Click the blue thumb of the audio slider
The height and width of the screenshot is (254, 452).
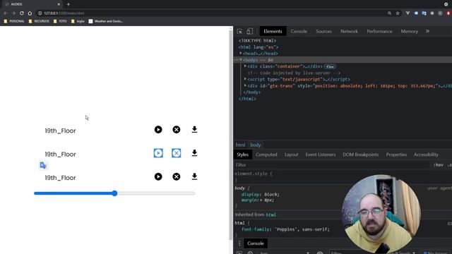tap(114, 193)
